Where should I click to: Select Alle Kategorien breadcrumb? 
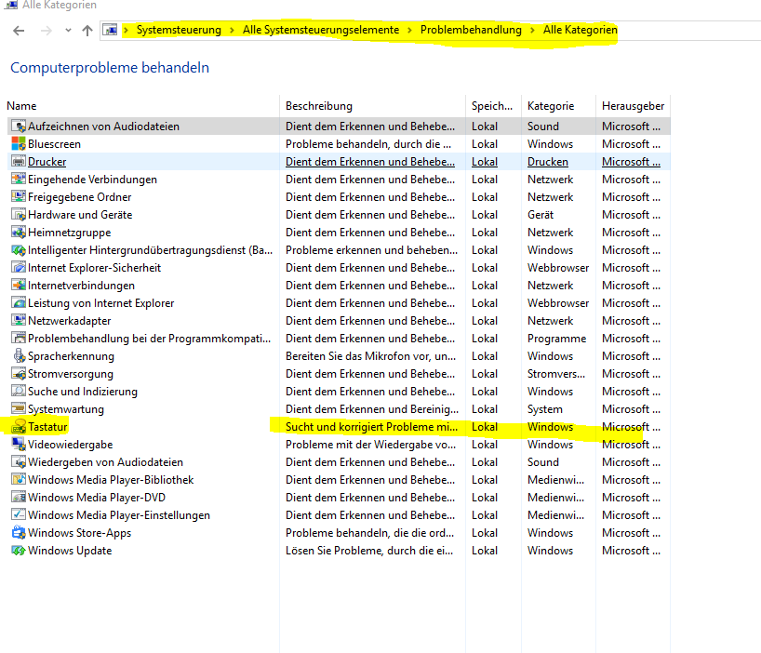tap(580, 30)
